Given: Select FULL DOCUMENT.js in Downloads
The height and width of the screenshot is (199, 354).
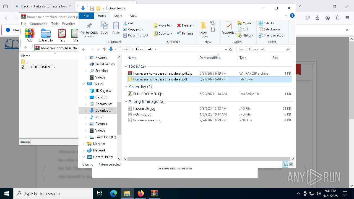Looking at the screenshot, I should [148, 94].
